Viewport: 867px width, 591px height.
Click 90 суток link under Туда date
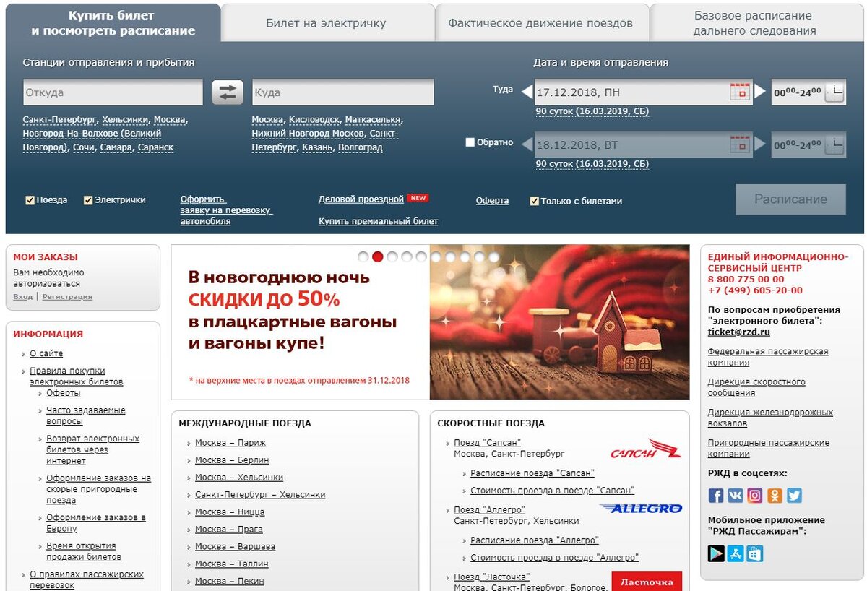[592, 111]
